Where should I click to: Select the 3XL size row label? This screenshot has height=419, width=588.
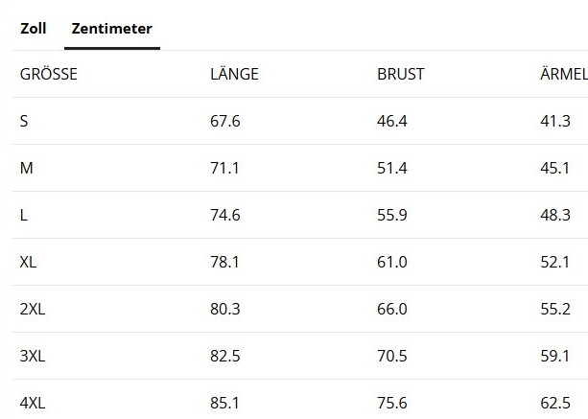point(33,356)
